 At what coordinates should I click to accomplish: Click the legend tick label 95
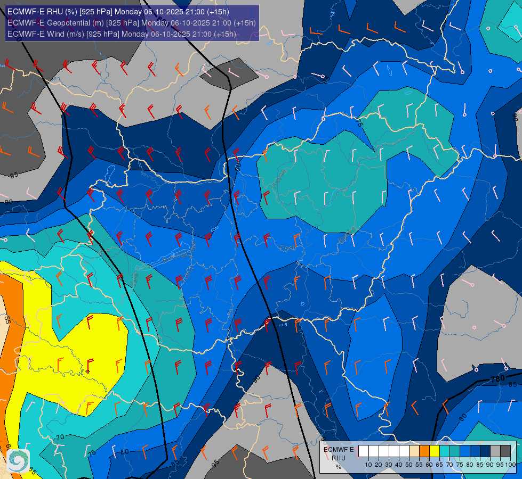pyautogui.click(x=500, y=465)
